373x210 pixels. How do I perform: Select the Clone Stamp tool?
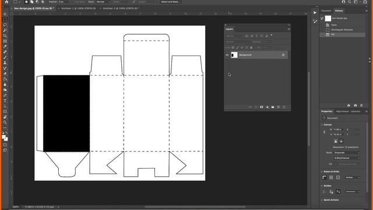[x=5, y=63]
